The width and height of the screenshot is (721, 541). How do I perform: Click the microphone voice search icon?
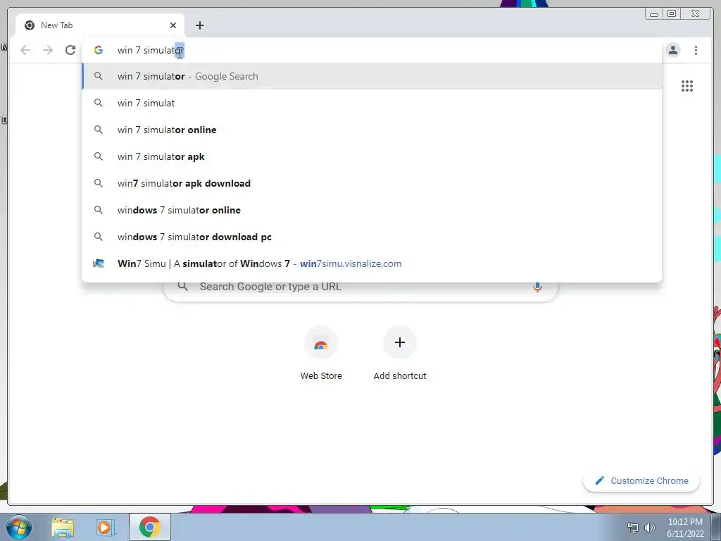(x=537, y=287)
